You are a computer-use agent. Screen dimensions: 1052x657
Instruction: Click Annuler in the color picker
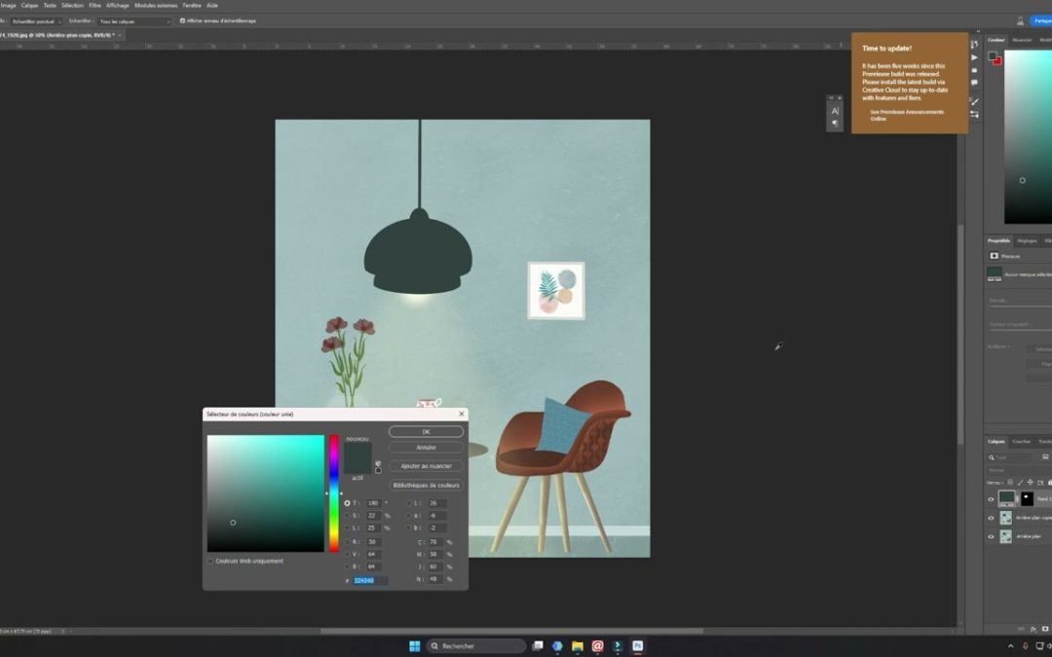[x=426, y=447]
